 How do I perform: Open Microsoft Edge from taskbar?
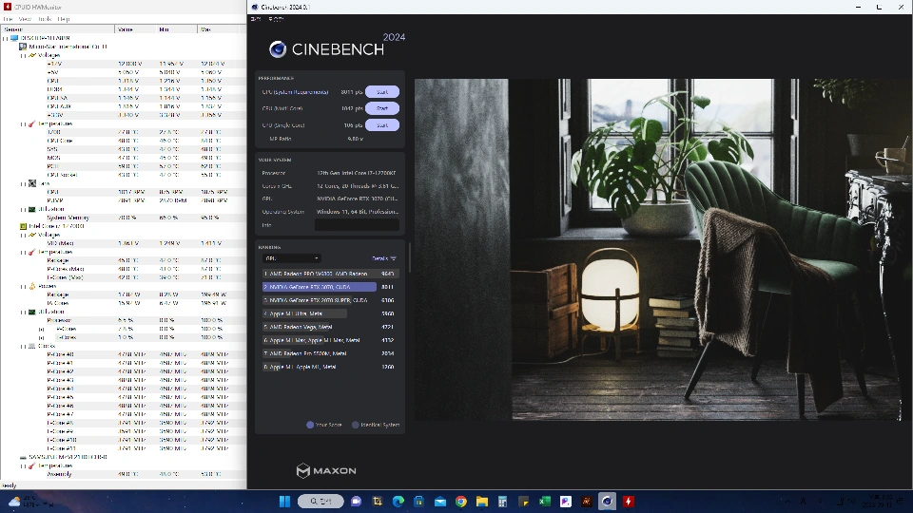click(398, 502)
